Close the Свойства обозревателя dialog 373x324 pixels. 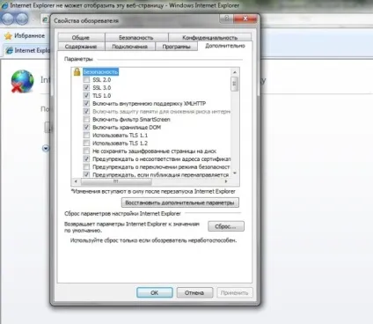click(x=245, y=18)
